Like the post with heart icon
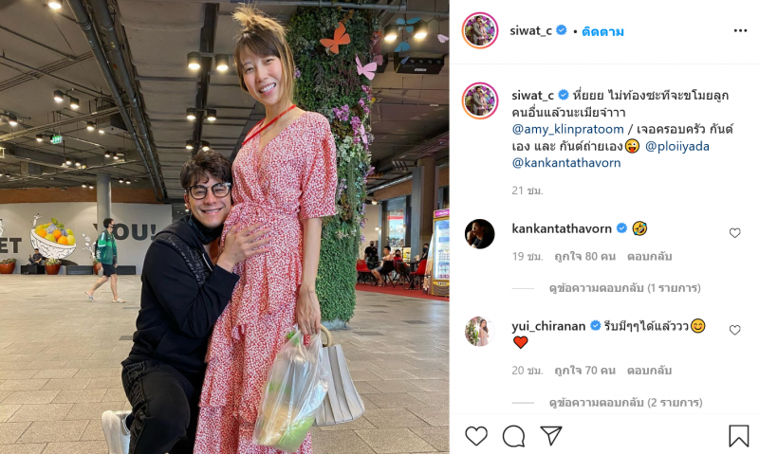This screenshot has width=759, height=454. pyautogui.click(x=476, y=436)
